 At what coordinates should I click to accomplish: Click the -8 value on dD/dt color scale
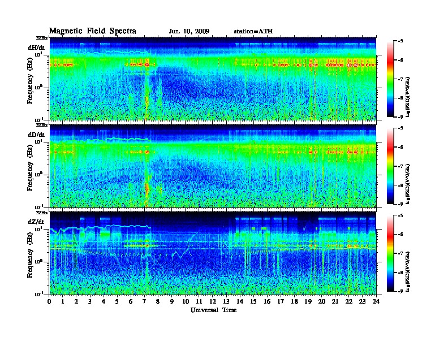click(400, 185)
